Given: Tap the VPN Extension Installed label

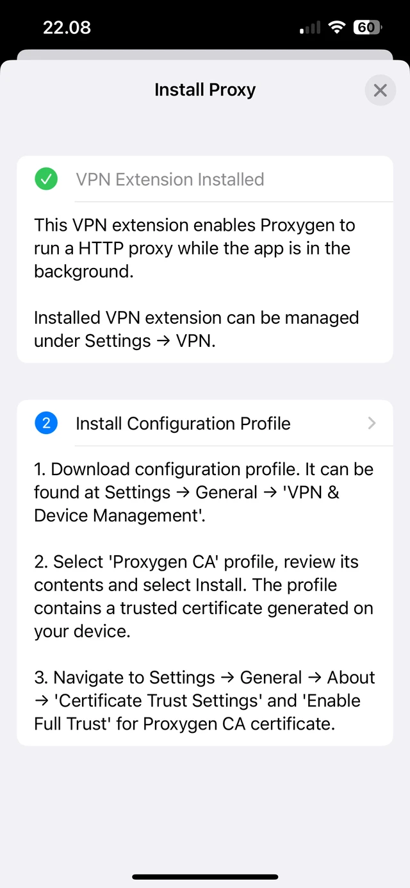Looking at the screenshot, I should tap(170, 179).
